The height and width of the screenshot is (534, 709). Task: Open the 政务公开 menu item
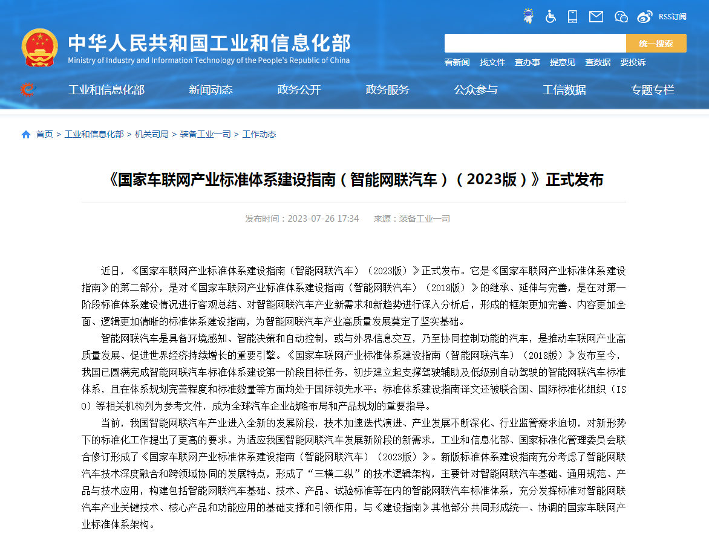pos(299,89)
